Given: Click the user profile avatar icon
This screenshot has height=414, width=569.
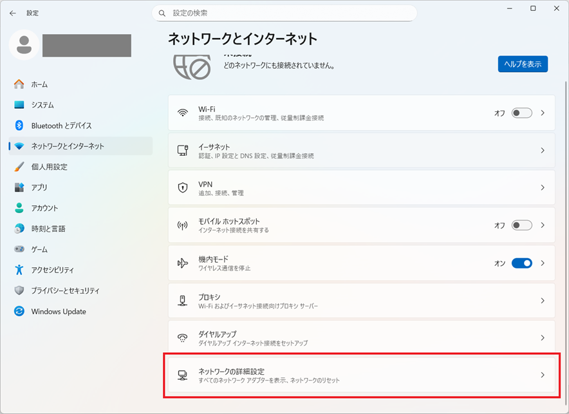Looking at the screenshot, I should pos(24,44).
